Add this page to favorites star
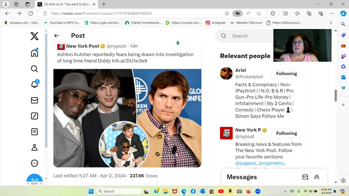 coord(259,13)
